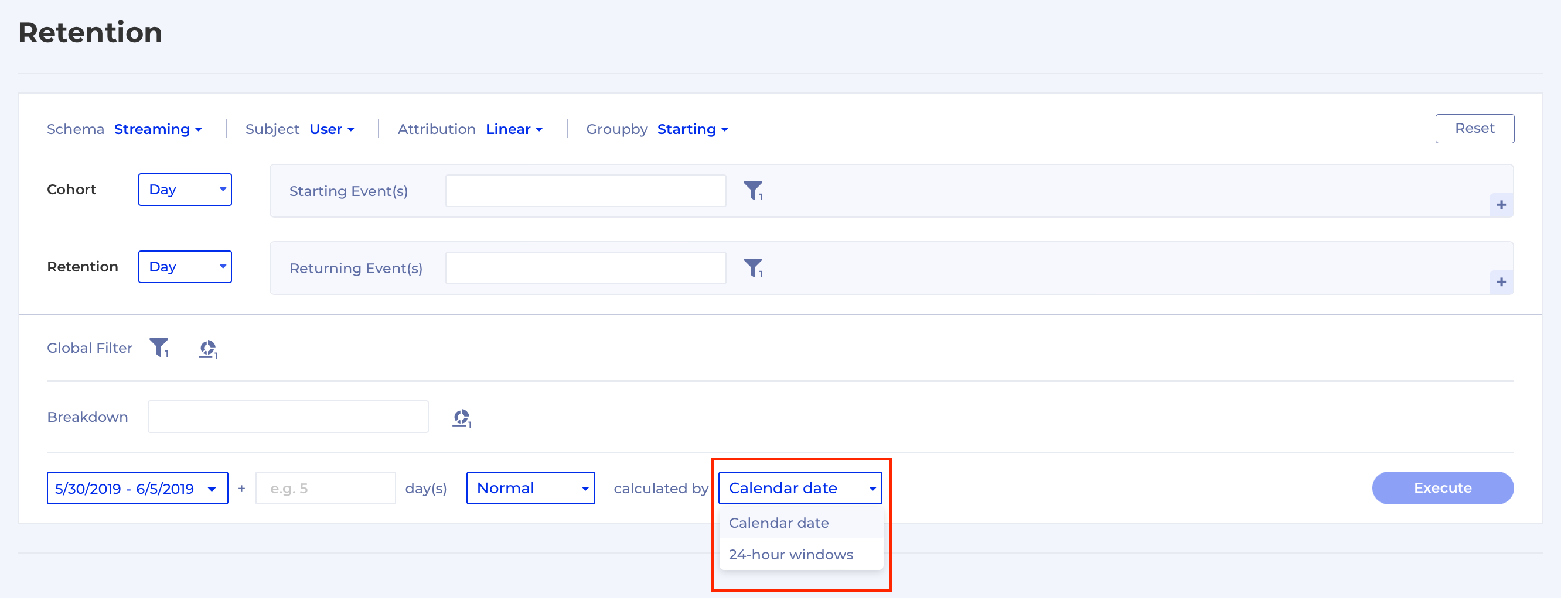This screenshot has height=598, width=1561.
Task: Click the Breakdown input field
Action: tap(288, 417)
